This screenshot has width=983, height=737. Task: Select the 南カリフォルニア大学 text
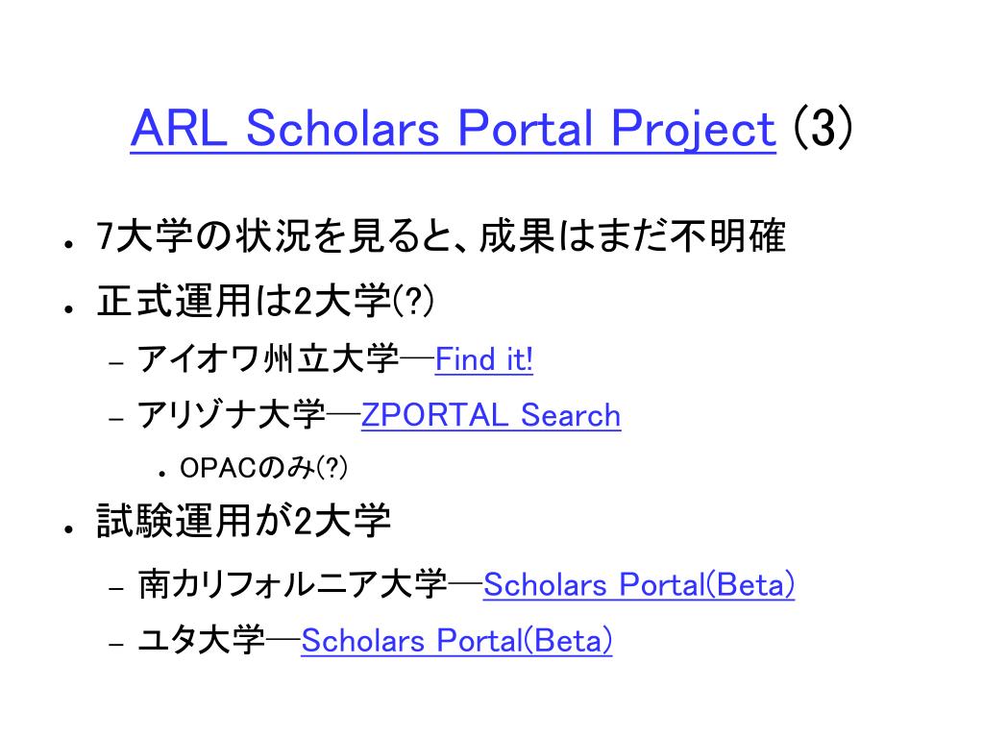click(292, 584)
